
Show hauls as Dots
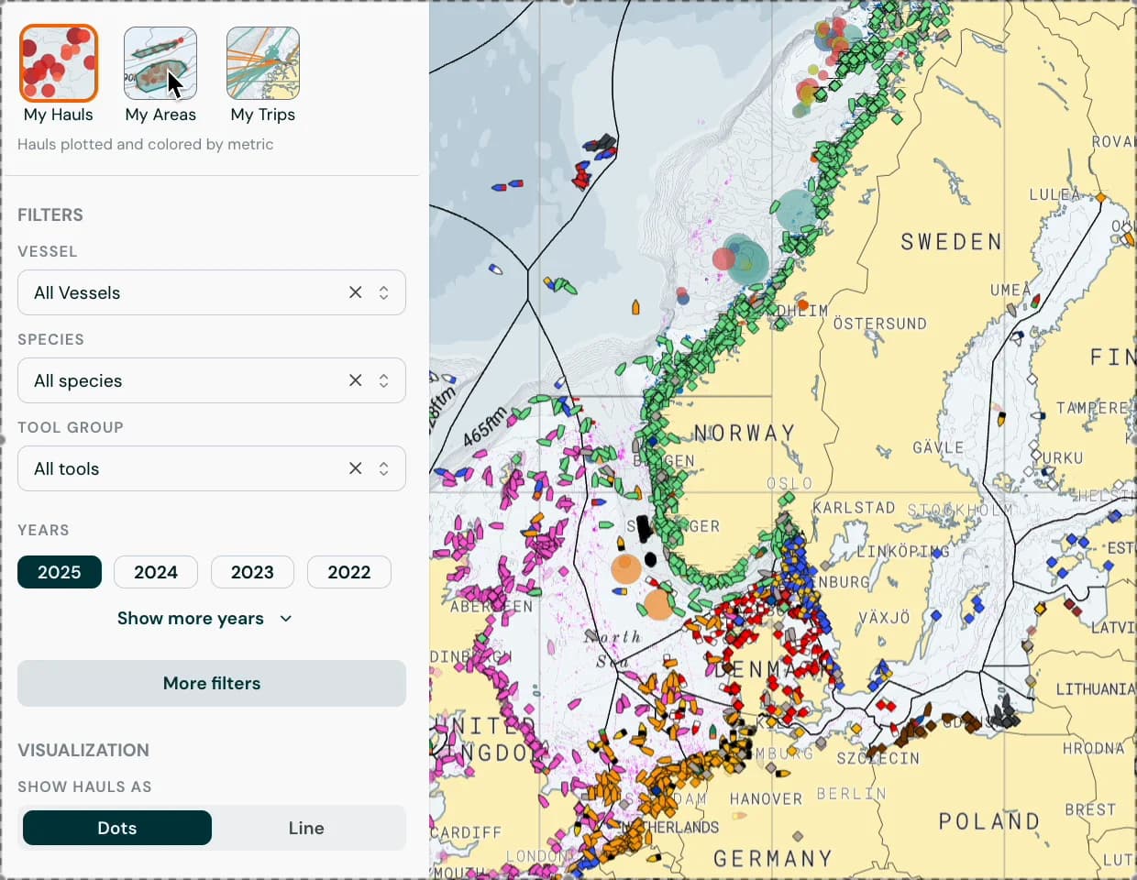pos(117,828)
